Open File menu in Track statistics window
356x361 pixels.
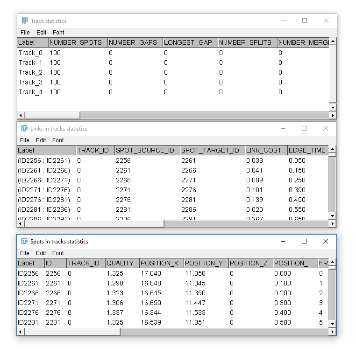pyautogui.click(x=25, y=33)
